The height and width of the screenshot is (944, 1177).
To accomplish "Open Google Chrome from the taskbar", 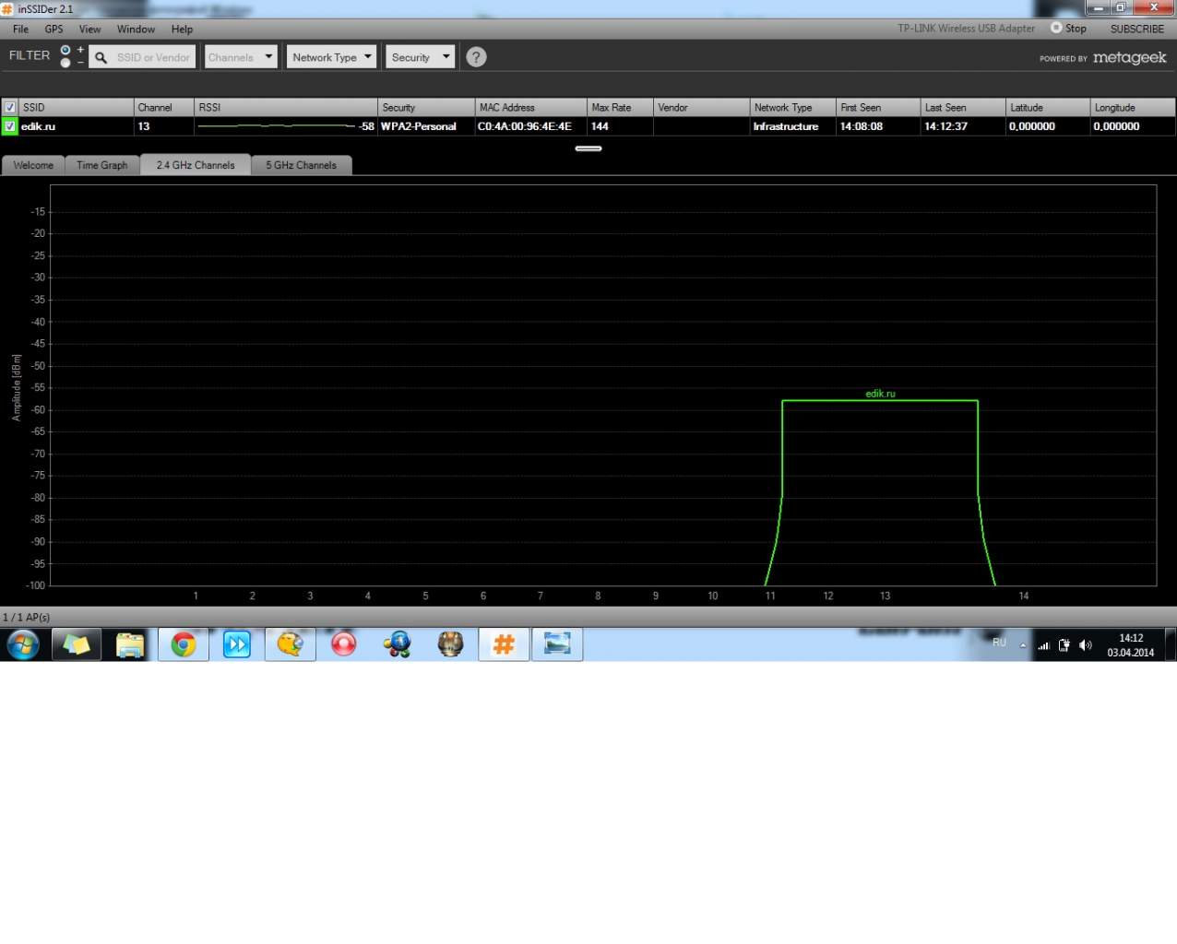I will (x=184, y=644).
